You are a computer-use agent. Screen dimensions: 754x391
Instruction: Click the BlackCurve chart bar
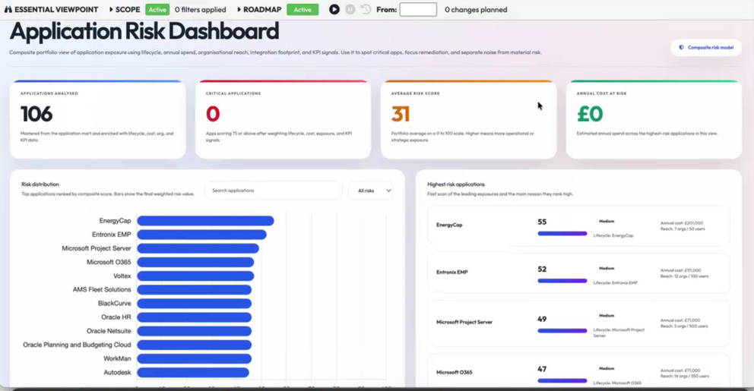[x=195, y=303]
